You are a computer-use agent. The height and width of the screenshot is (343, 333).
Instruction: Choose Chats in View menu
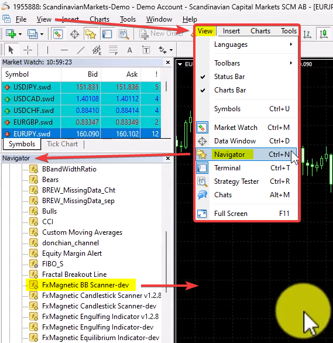click(x=246, y=195)
